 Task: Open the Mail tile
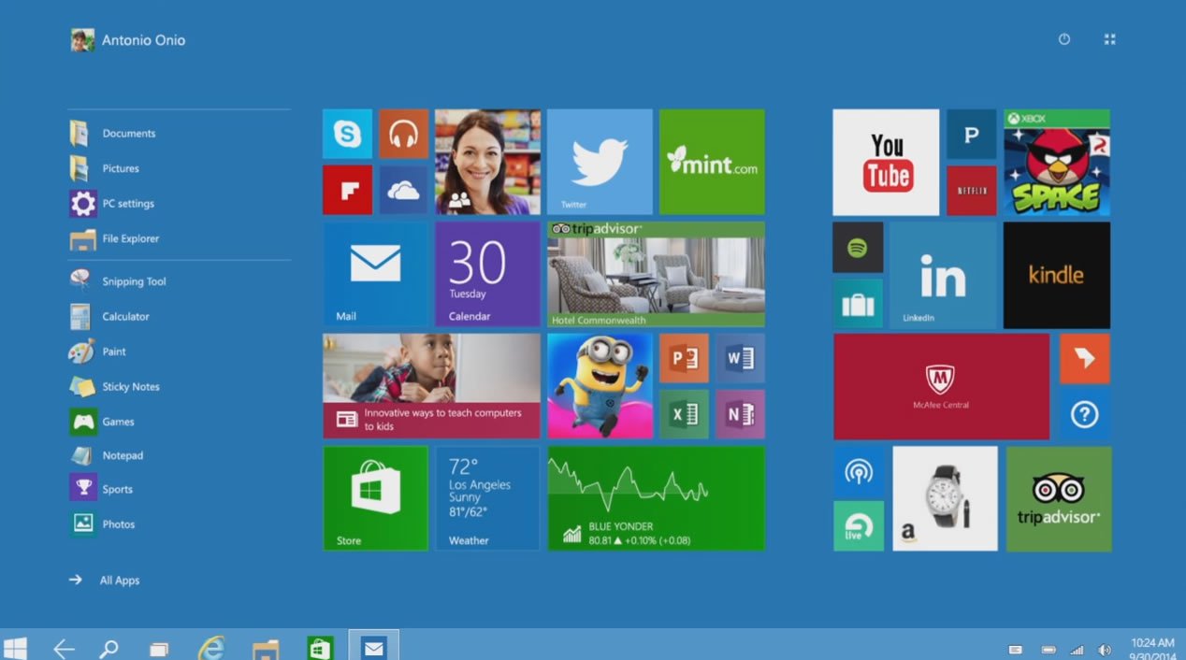(375, 274)
